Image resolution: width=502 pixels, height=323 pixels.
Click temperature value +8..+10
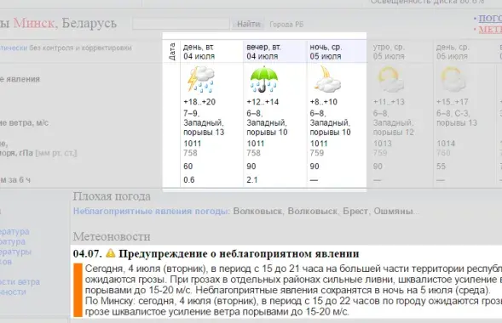click(323, 102)
